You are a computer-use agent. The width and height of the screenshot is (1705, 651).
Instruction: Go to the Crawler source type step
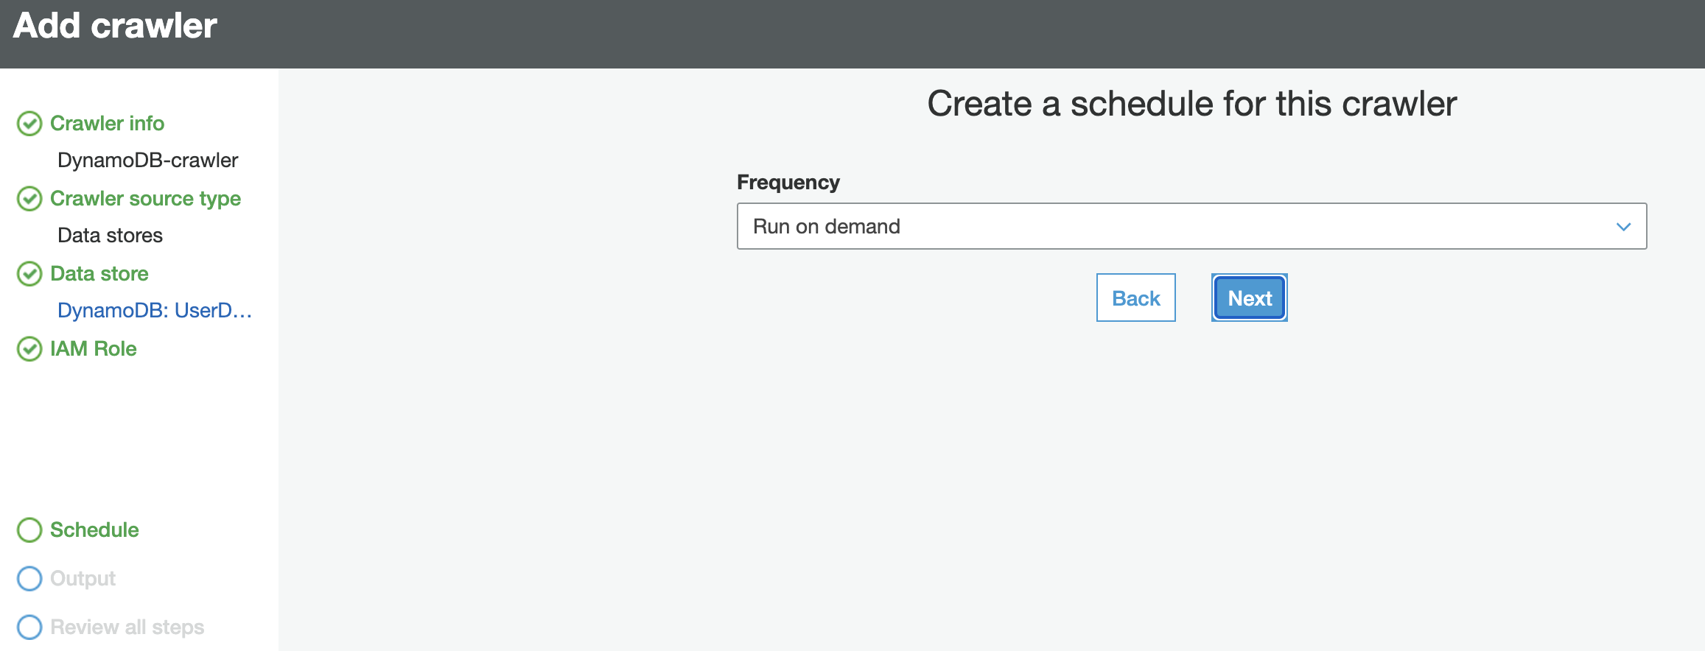point(145,199)
